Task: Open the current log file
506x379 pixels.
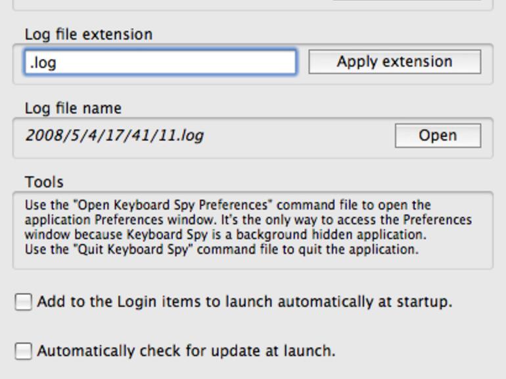Action: click(x=438, y=136)
